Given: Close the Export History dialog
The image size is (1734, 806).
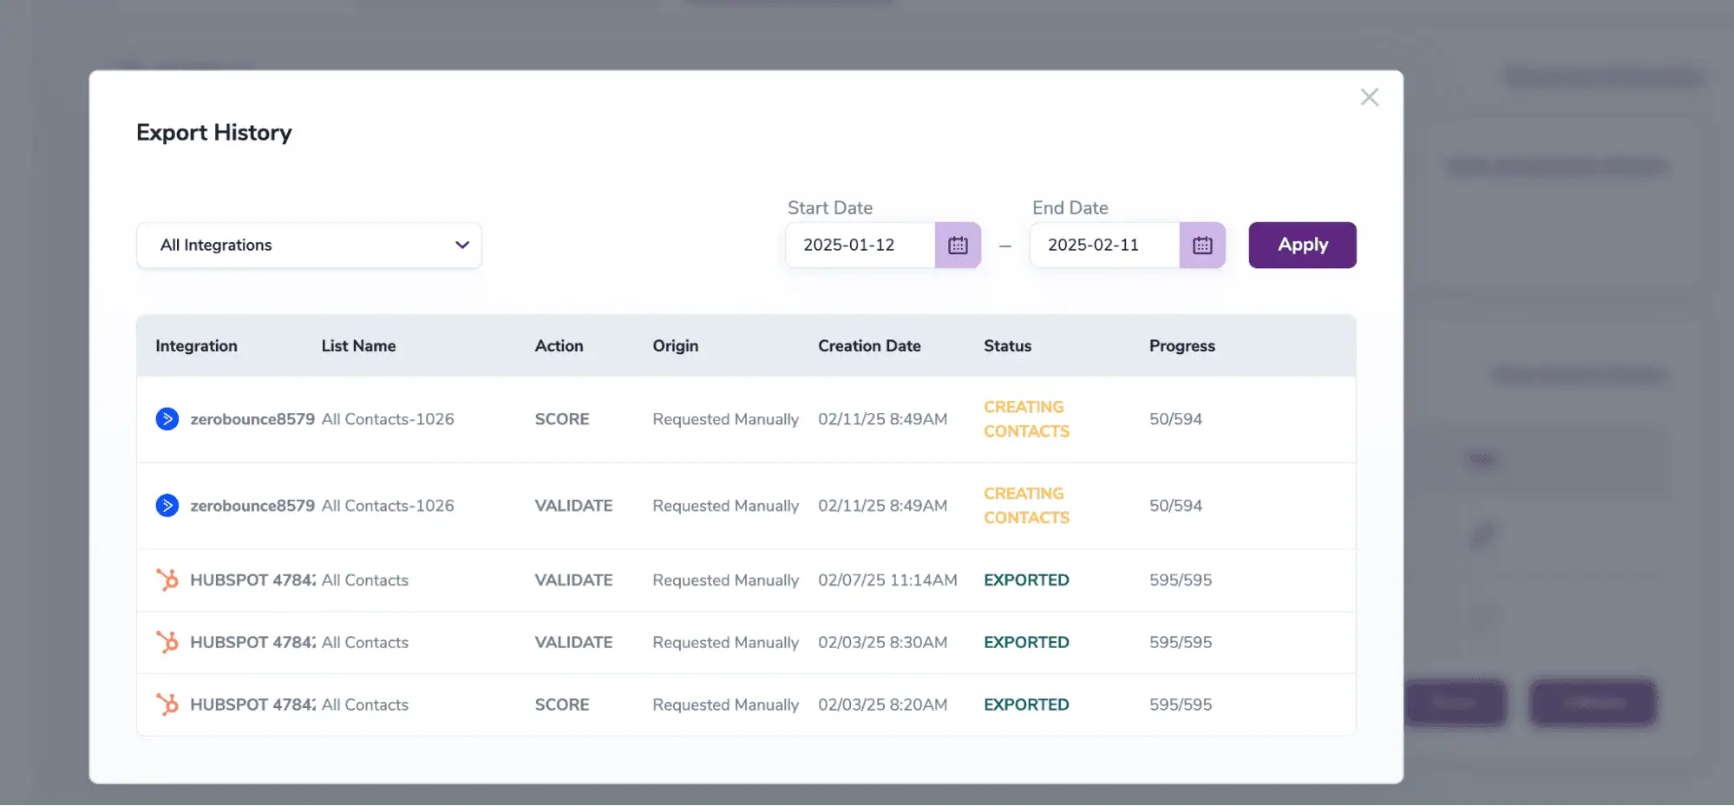Looking at the screenshot, I should tap(1369, 97).
